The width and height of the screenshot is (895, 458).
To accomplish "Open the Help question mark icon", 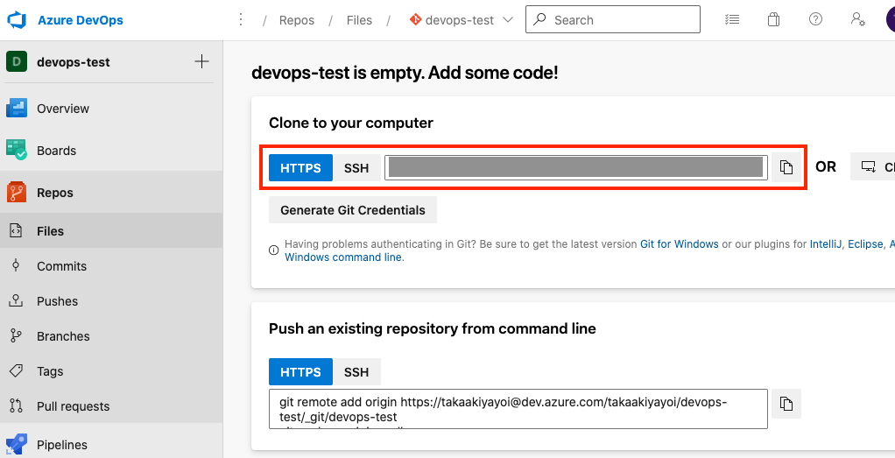I will [x=816, y=19].
